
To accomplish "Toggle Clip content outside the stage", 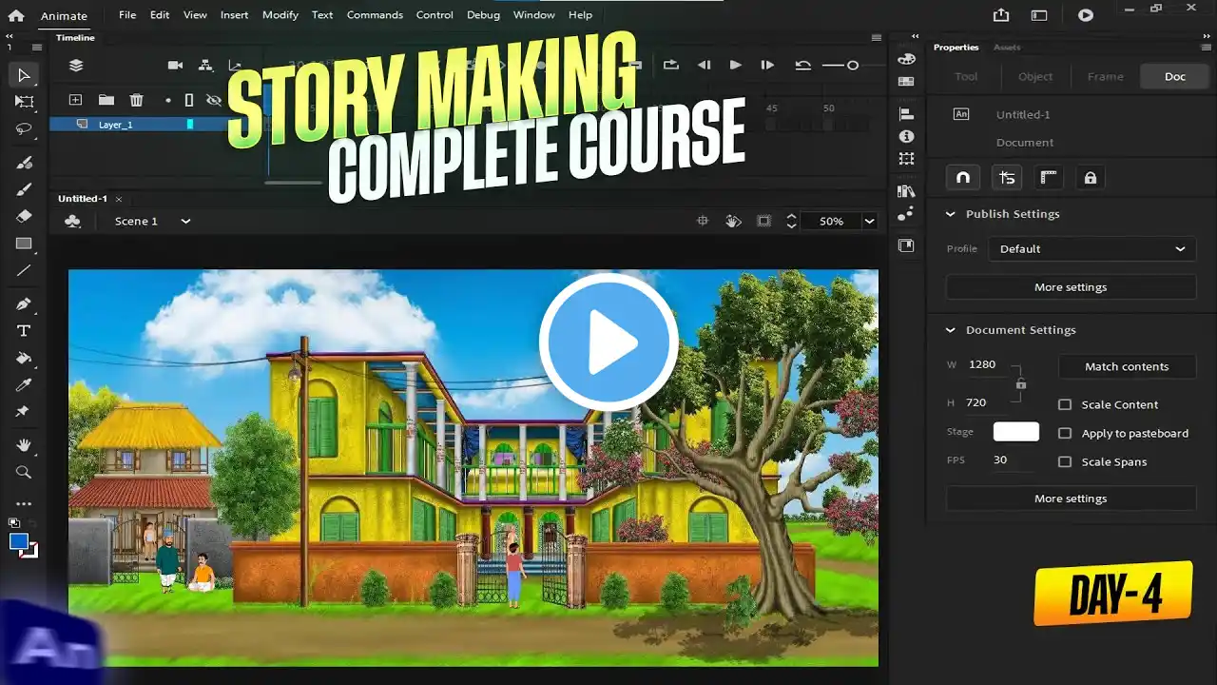I will coord(764,221).
